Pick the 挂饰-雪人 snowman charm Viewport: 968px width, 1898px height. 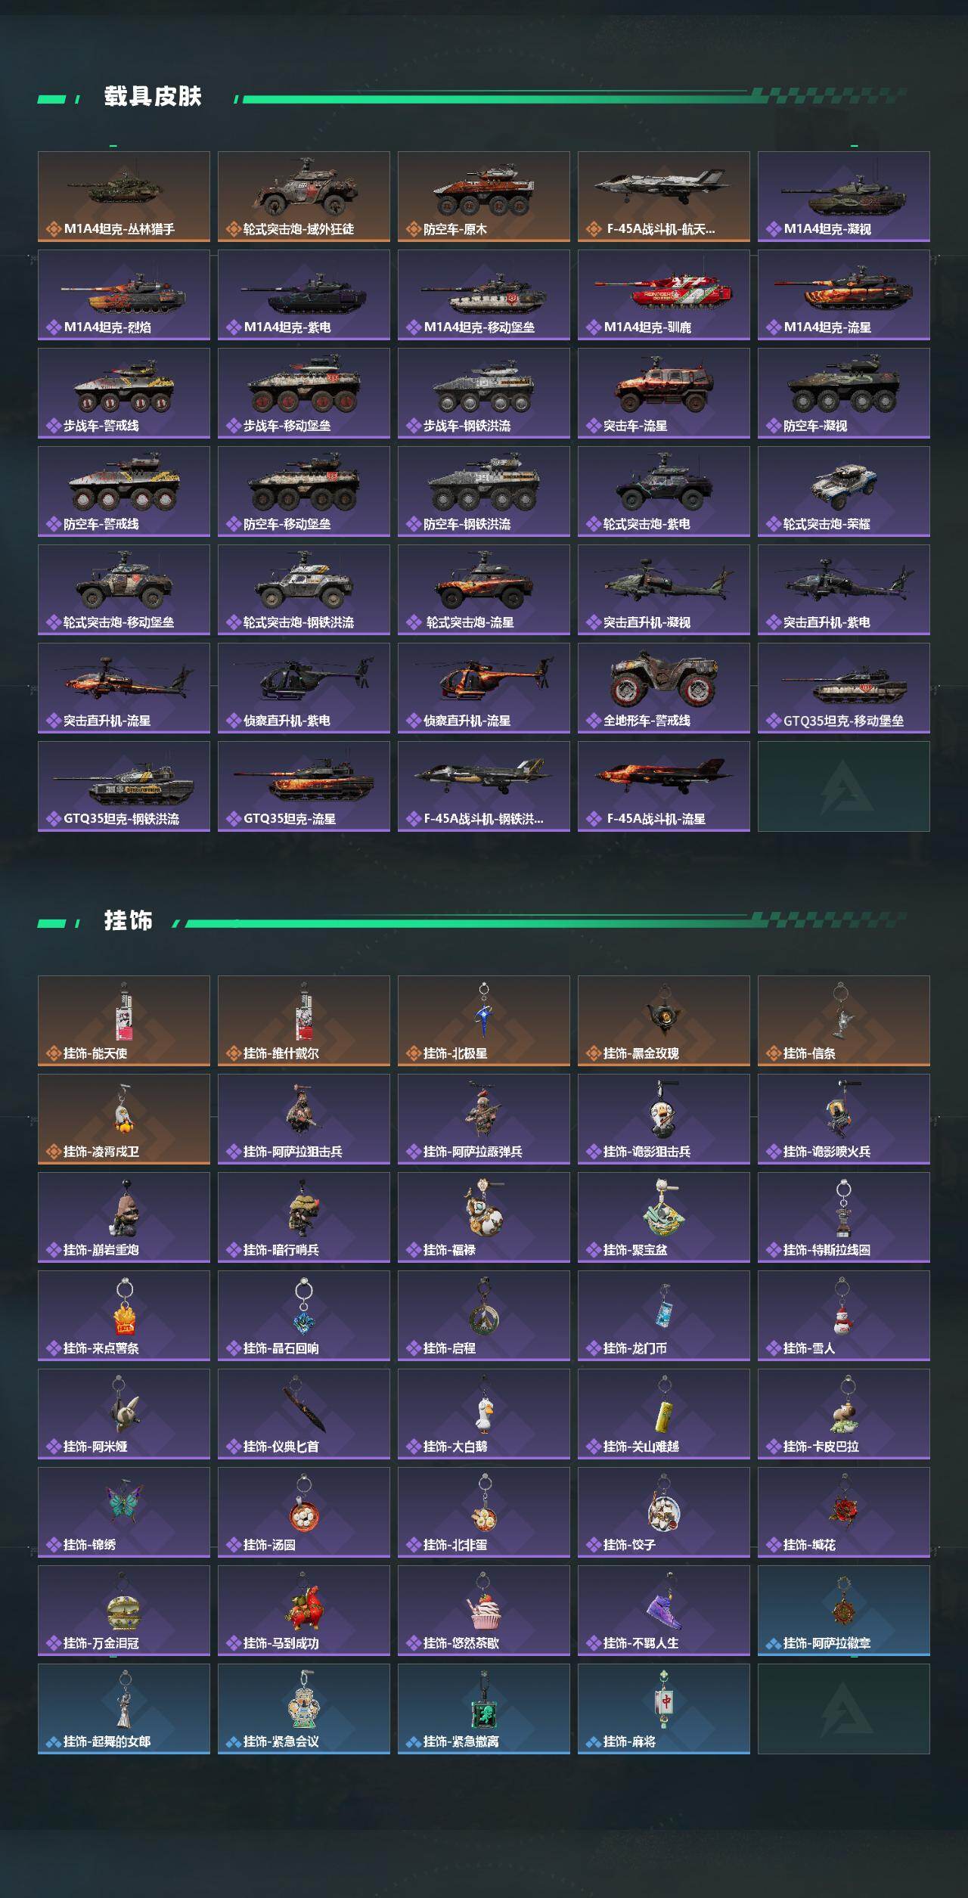[x=844, y=1316]
